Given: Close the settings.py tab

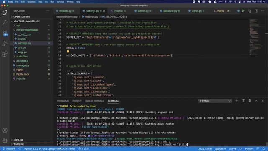Looking at the screenshot, I should (104, 11).
